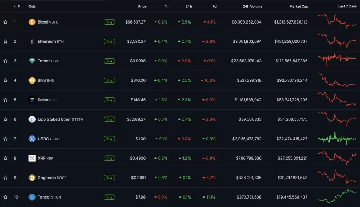Open the Tether USDT coin page
The image size is (360, 207).
[x=49, y=61]
